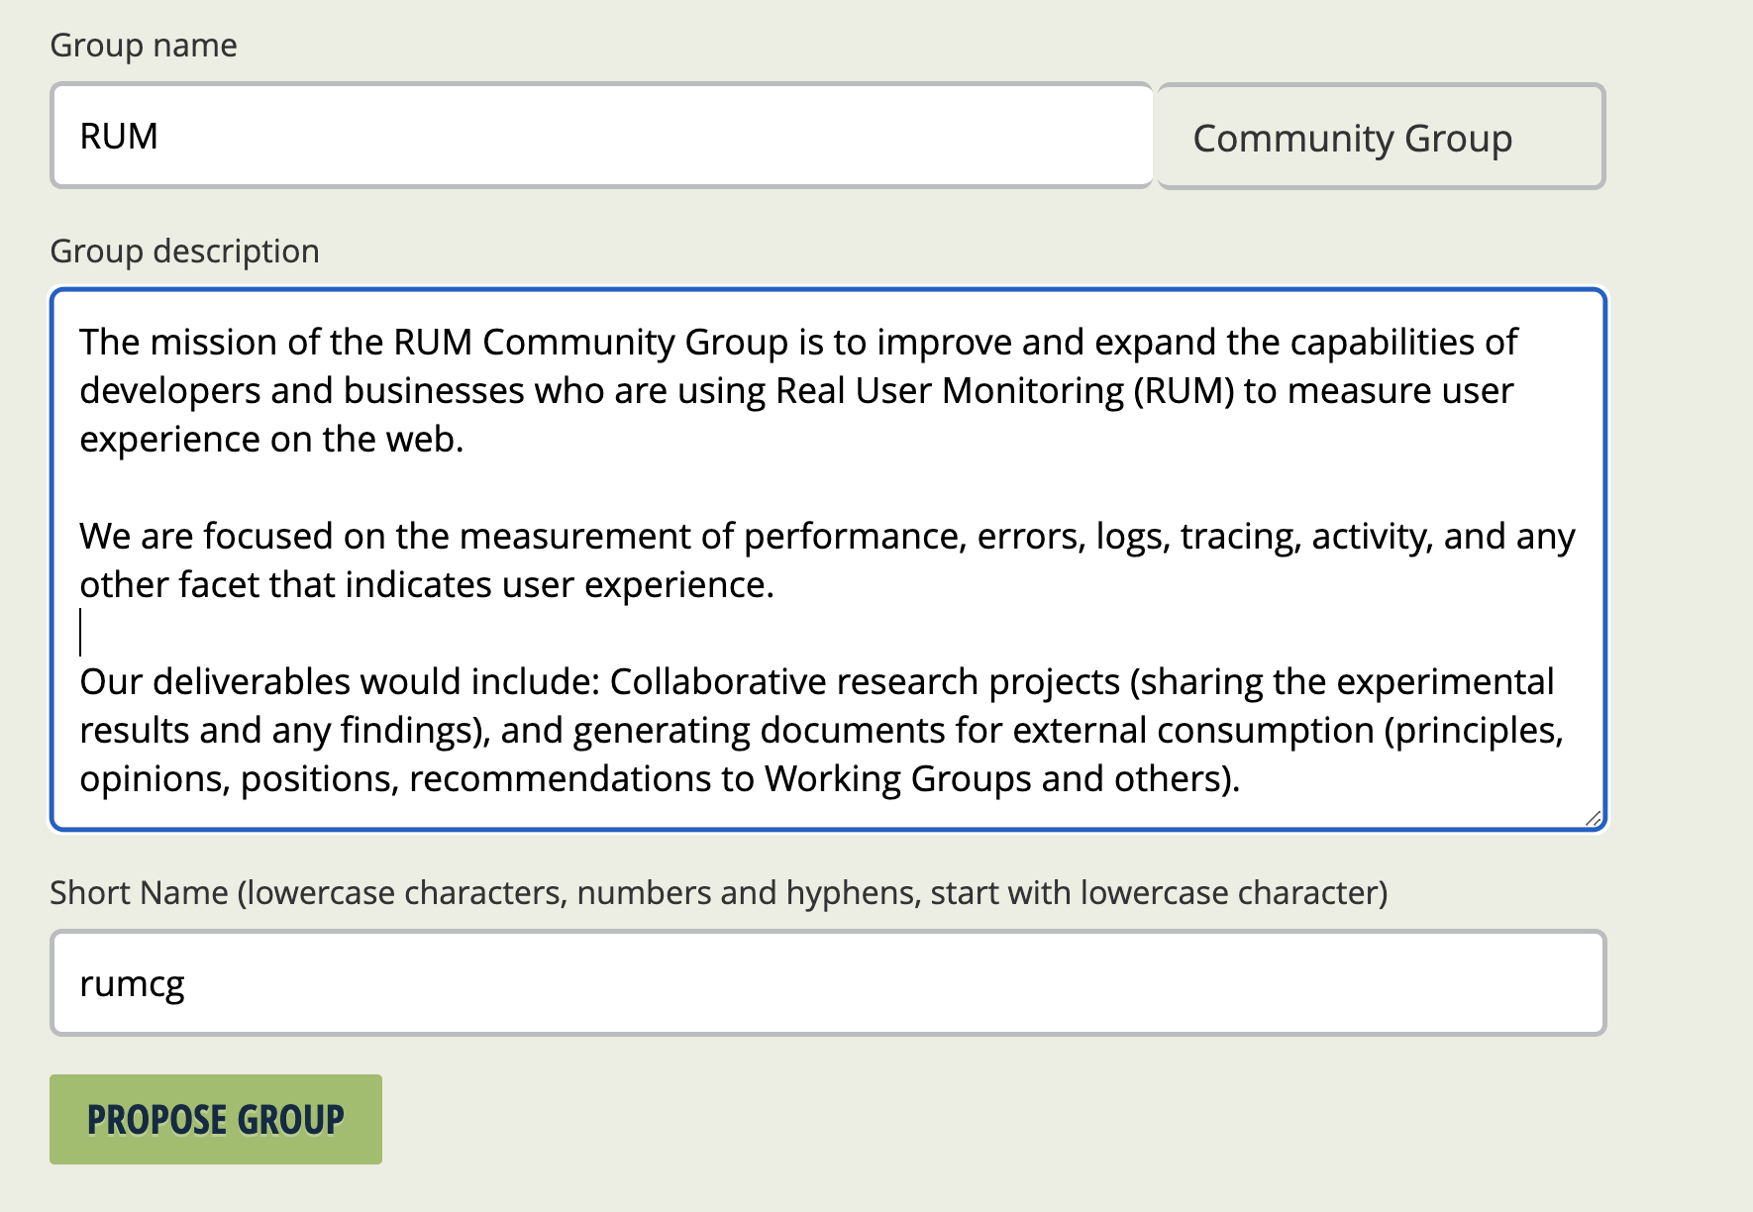
Task: Click the textarea resize handle
Action: [x=1592, y=819]
